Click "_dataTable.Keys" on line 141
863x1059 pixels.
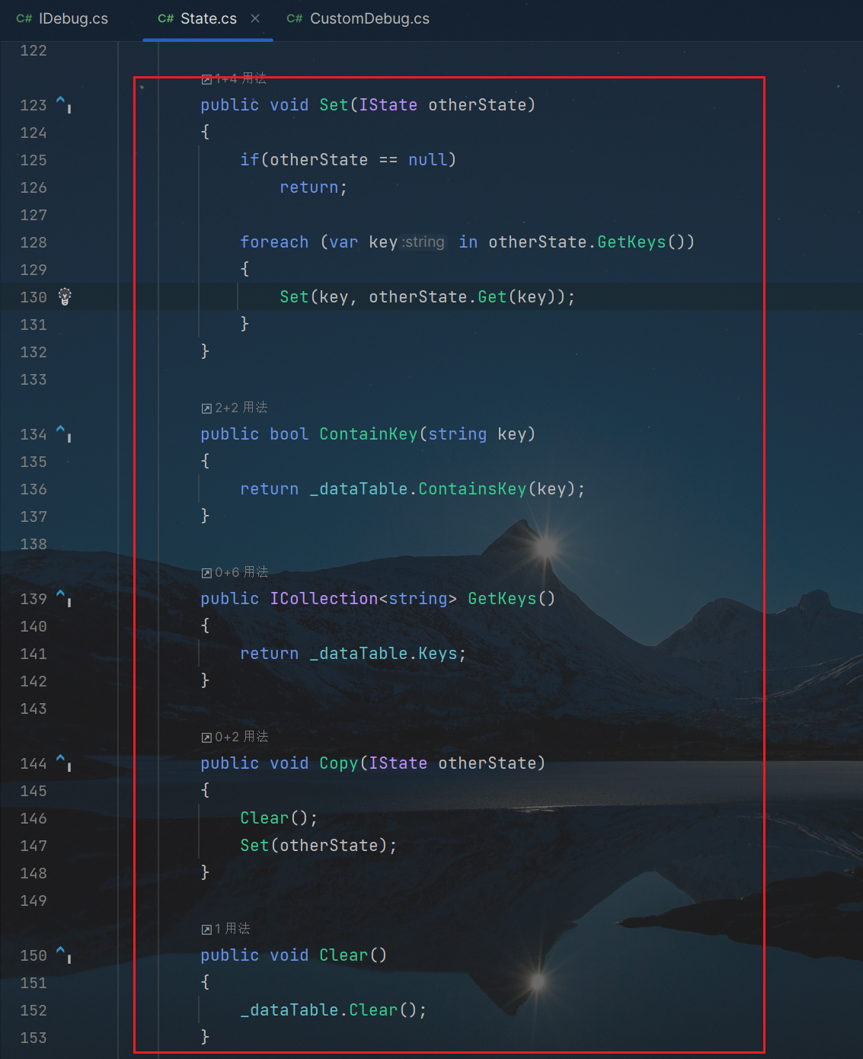383,653
